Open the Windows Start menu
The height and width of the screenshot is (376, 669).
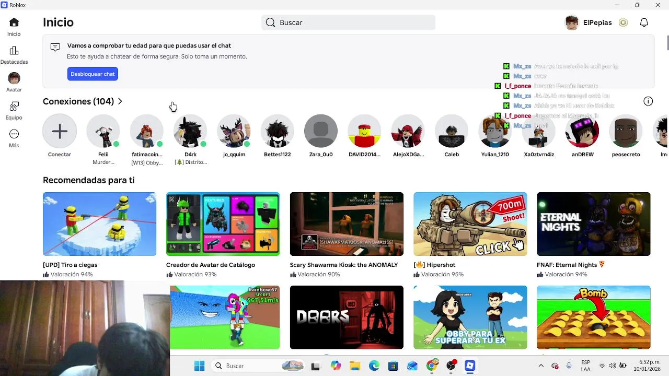coord(199,366)
